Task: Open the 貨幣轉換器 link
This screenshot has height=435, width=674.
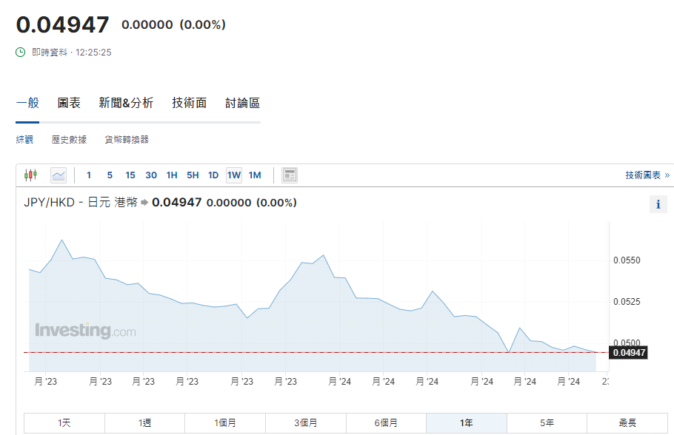Action: click(x=127, y=139)
